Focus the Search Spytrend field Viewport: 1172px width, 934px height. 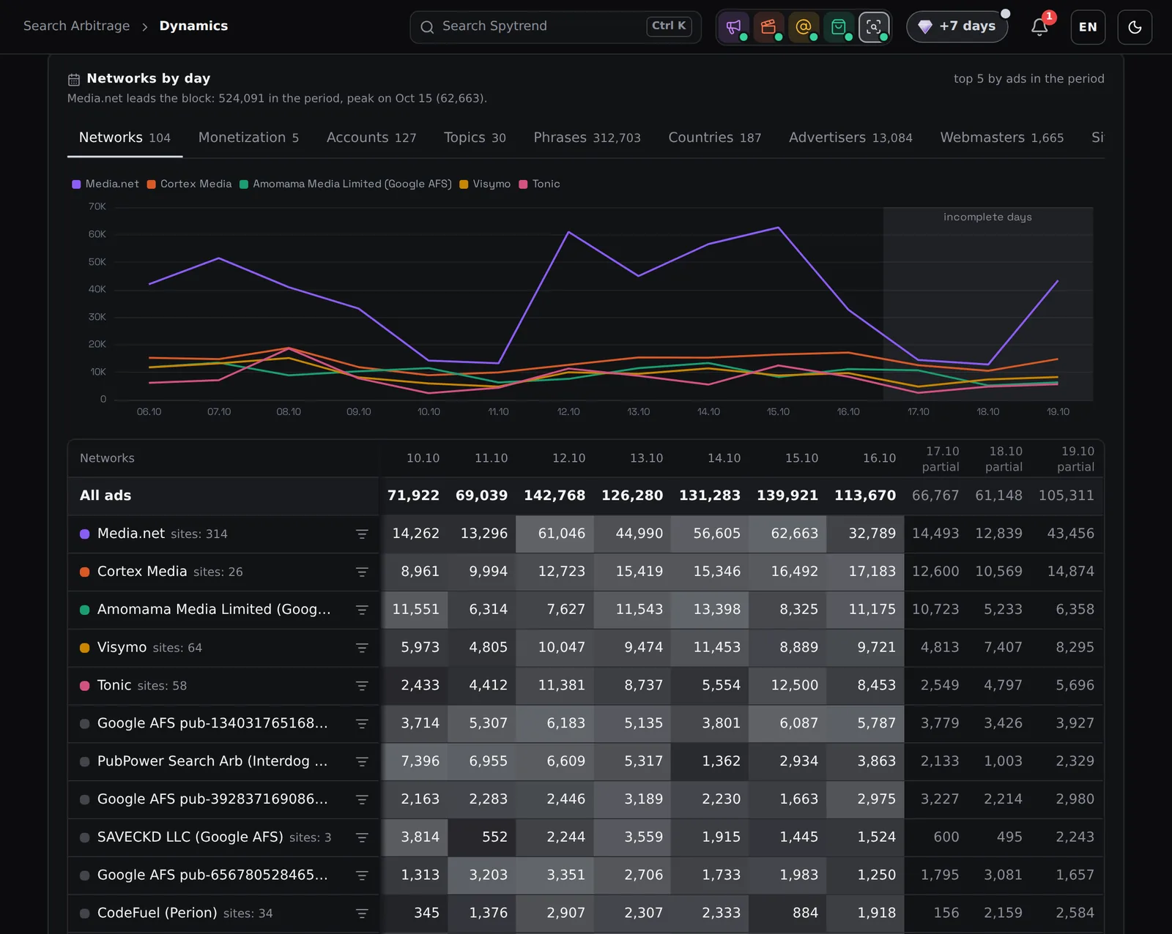click(x=555, y=27)
